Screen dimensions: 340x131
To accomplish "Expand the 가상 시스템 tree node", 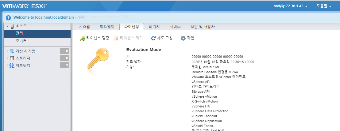I will click(8, 51).
